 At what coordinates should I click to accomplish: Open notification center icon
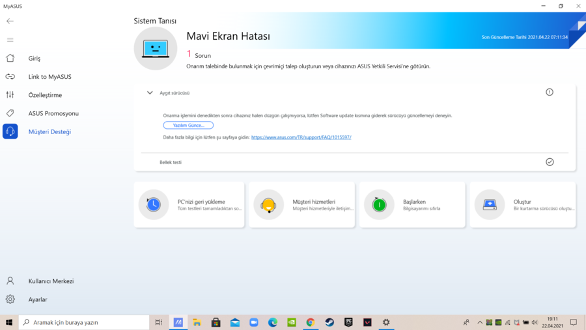point(574,322)
